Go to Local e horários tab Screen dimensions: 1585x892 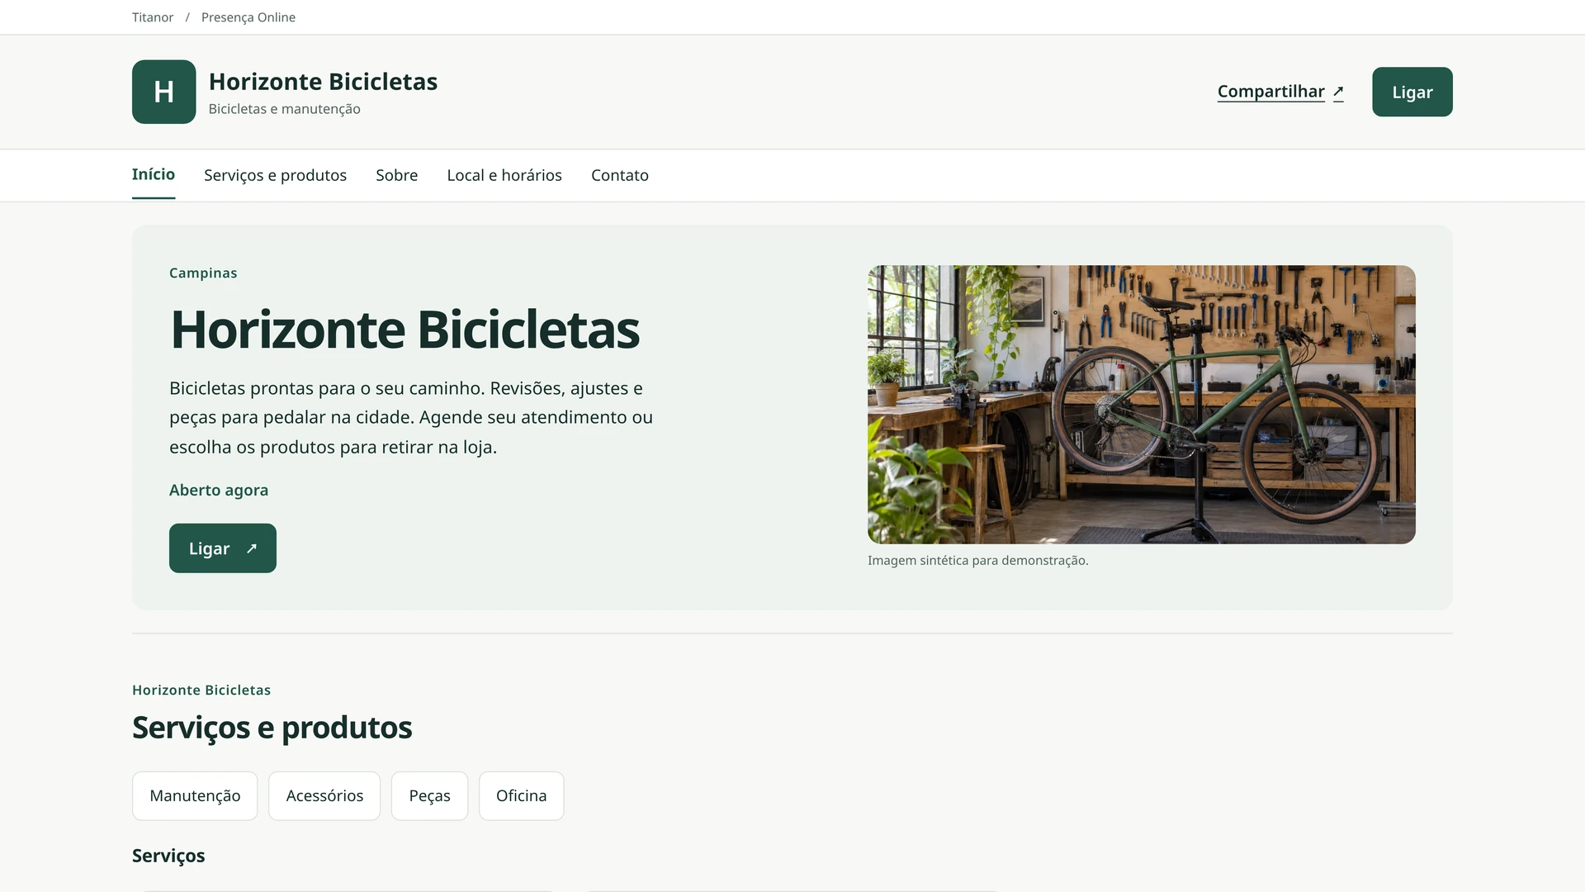[x=504, y=175]
